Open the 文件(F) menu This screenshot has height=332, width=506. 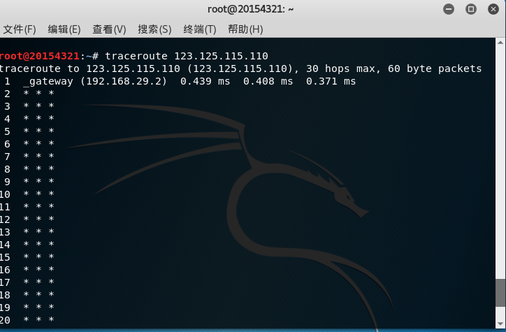pos(20,29)
